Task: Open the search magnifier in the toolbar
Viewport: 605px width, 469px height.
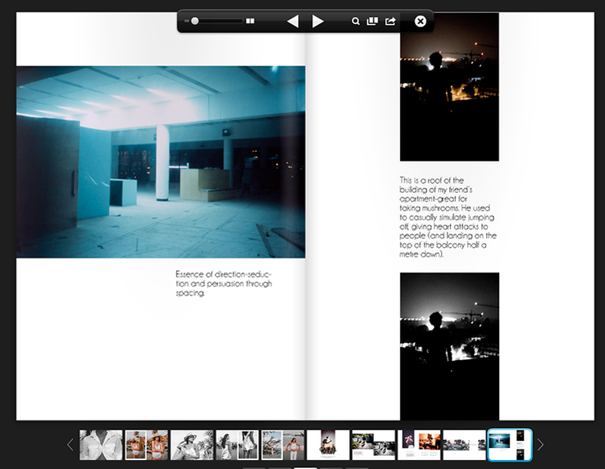Action: (355, 21)
